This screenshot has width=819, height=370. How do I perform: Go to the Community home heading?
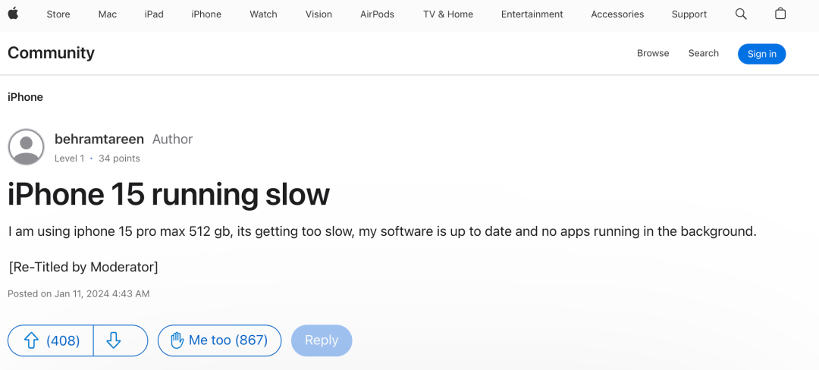click(52, 53)
